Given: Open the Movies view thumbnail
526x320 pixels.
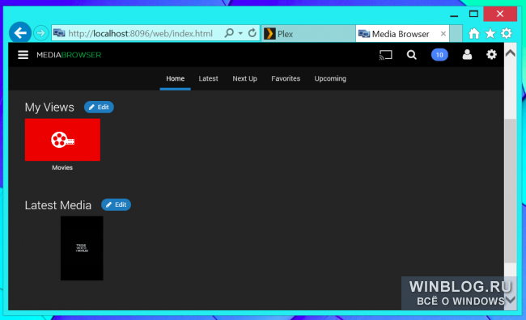Looking at the screenshot, I should click(62, 140).
